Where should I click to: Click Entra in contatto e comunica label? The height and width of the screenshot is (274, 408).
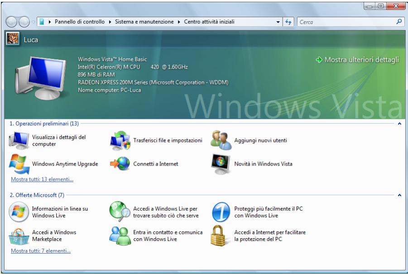168,236
